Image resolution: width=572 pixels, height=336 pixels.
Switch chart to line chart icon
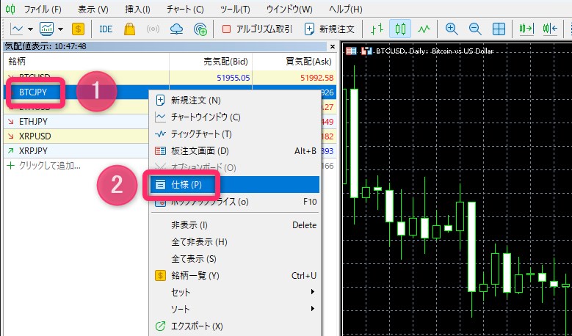coord(424,29)
